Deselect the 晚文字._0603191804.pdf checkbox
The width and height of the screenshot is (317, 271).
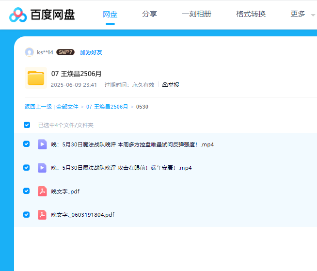(27, 215)
